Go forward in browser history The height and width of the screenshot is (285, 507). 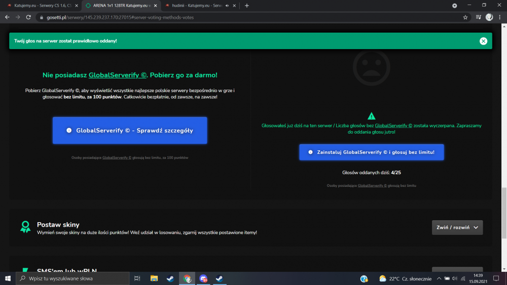click(x=18, y=17)
